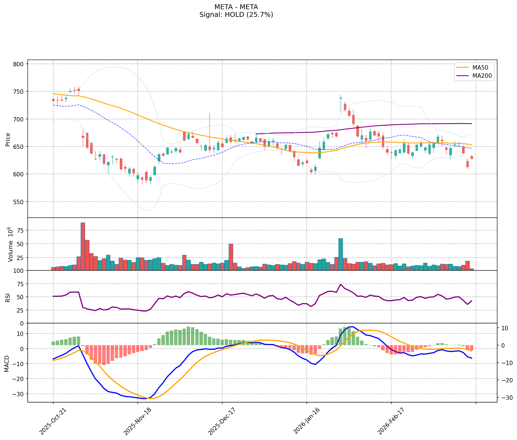Click the Volume axis label
The width and height of the screenshot is (517, 440).
(x=11, y=244)
